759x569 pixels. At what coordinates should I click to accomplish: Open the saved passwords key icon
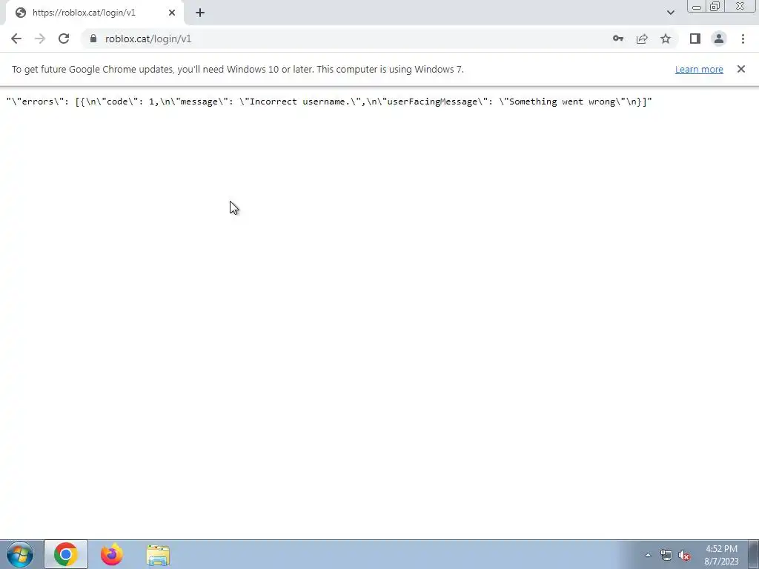click(618, 39)
